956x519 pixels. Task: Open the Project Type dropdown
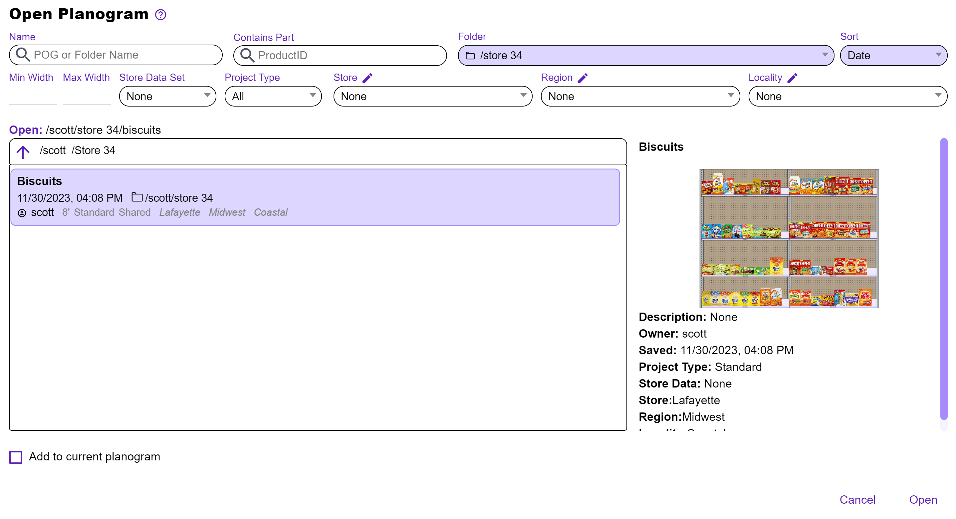point(273,97)
